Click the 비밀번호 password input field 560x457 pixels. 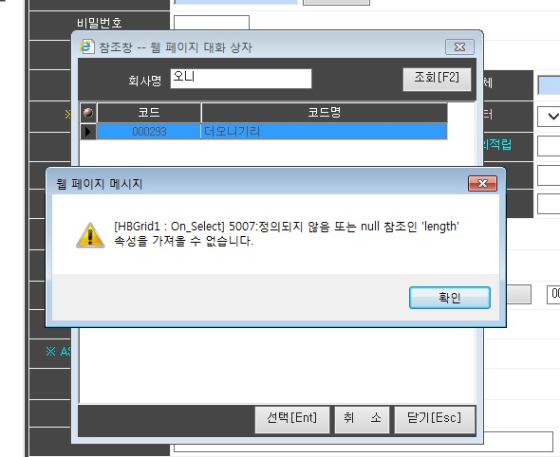(212, 23)
